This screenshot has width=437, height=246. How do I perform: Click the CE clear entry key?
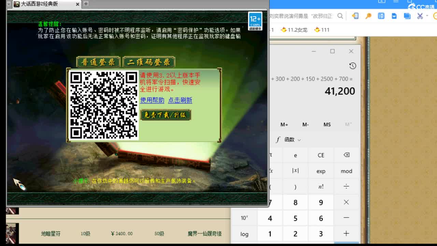click(321, 155)
